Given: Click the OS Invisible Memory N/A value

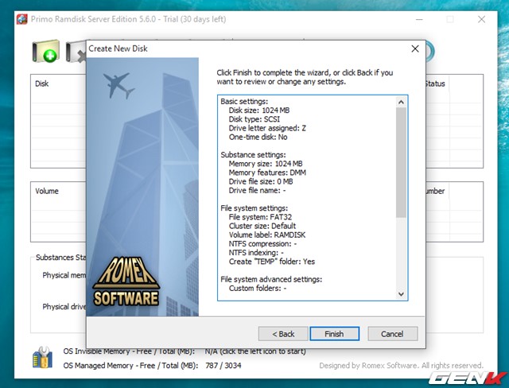Looking at the screenshot, I should [x=255, y=351].
